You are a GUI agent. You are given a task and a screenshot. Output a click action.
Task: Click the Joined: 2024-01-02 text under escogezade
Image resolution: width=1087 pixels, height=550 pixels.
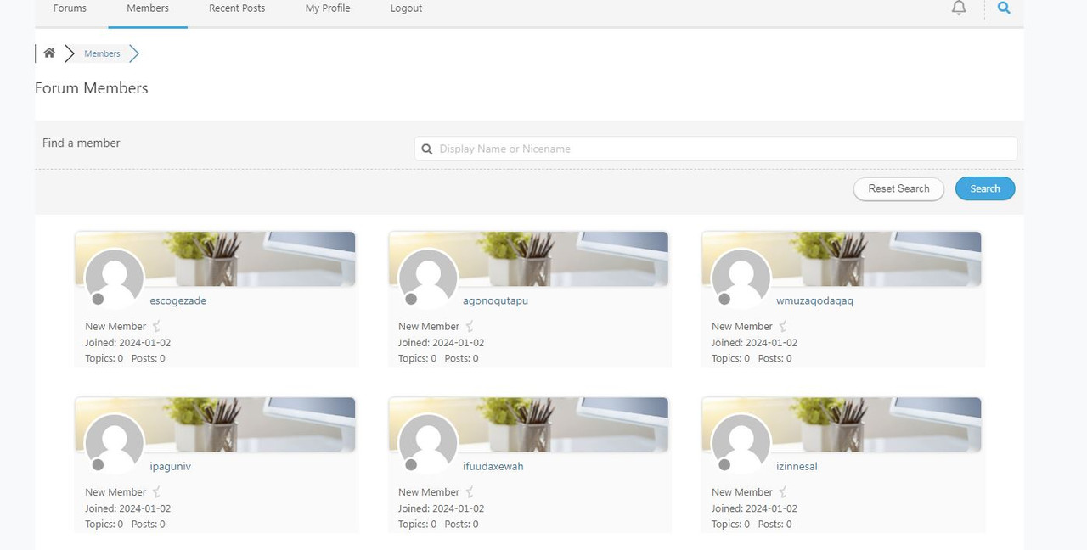click(x=127, y=343)
